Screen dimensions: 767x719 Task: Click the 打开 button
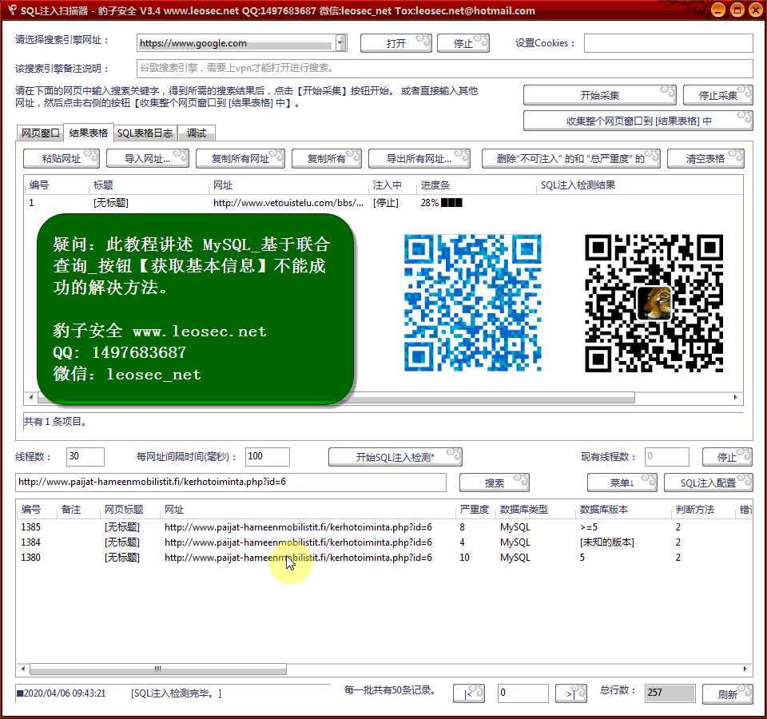tap(395, 43)
